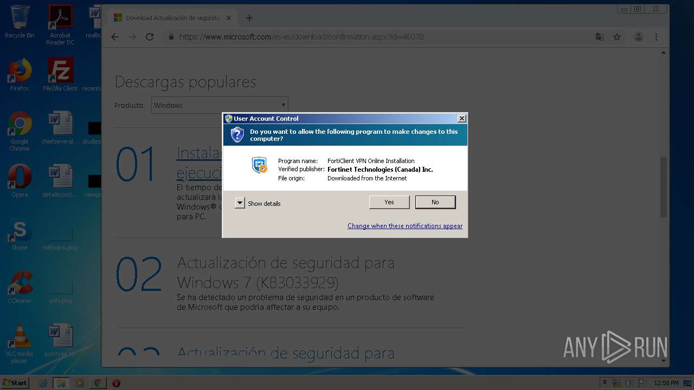The image size is (694, 390).
Task: Click the volume speaker tray icon
Action: (x=629, y=383)
